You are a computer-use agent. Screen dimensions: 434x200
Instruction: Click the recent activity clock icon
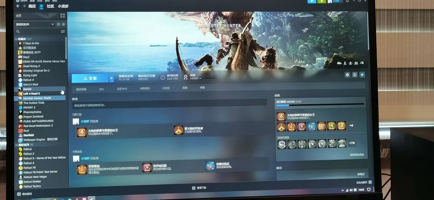[58, 24]
